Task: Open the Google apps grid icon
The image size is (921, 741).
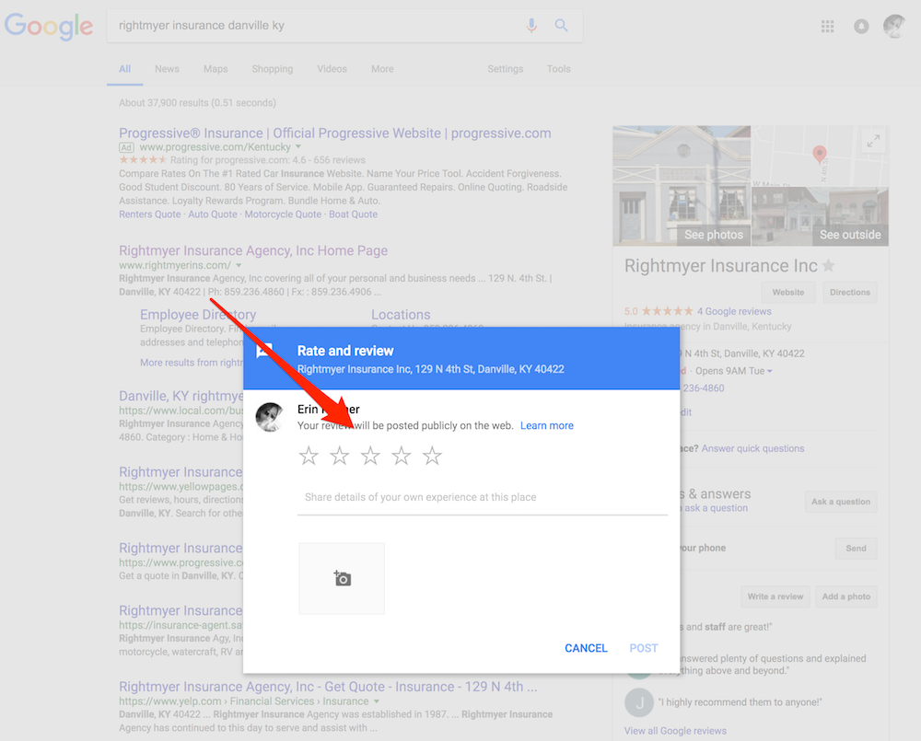Action: pos(828,26)
